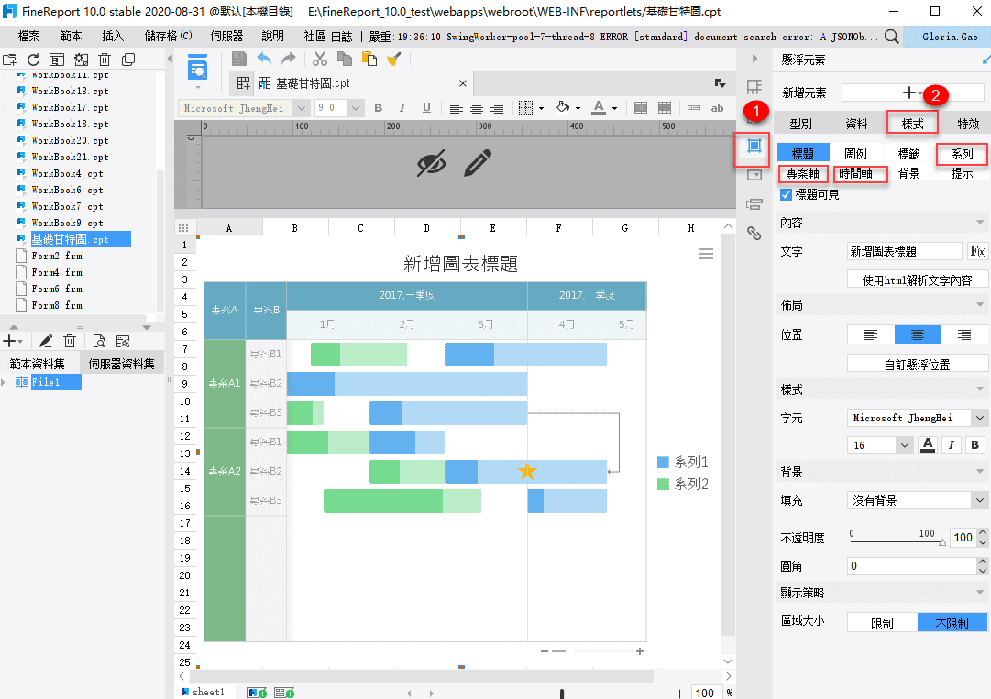991x699 pixels.
Task: Click the 使用html解析文字內容 button
Action: 917,279
